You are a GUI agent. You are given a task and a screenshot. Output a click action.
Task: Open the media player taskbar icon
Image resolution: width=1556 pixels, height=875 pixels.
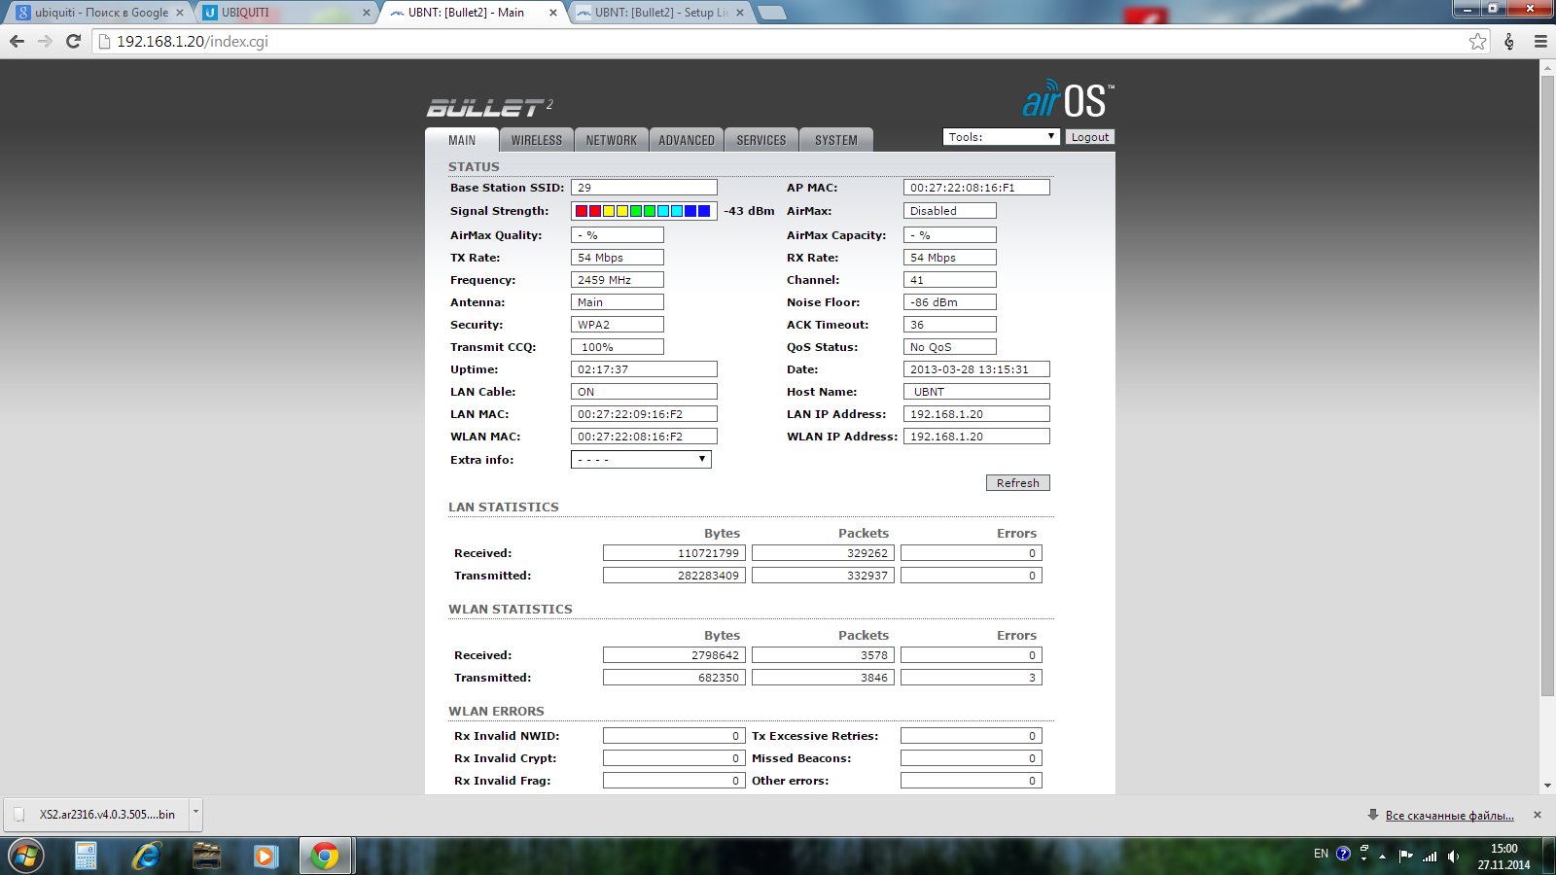tap(265, 856)
